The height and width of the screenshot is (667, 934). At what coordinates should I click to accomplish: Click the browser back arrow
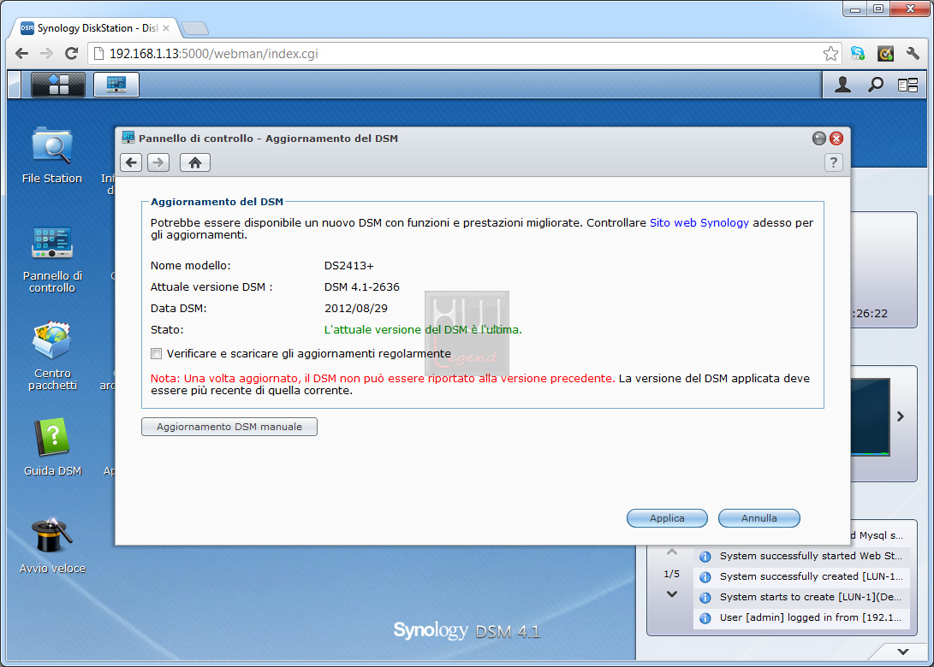click(22, 54)
